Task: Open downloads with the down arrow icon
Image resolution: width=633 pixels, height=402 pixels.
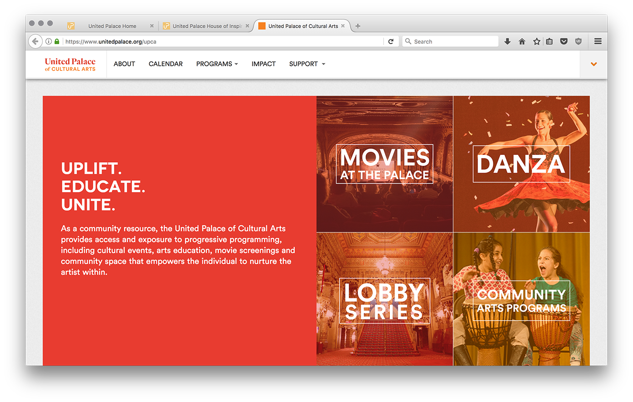Action: click(x=507, y=41)
